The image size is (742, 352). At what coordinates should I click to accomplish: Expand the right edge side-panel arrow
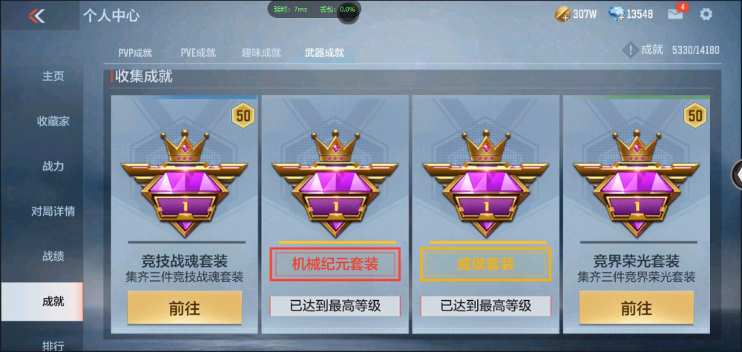click(738, 175)
